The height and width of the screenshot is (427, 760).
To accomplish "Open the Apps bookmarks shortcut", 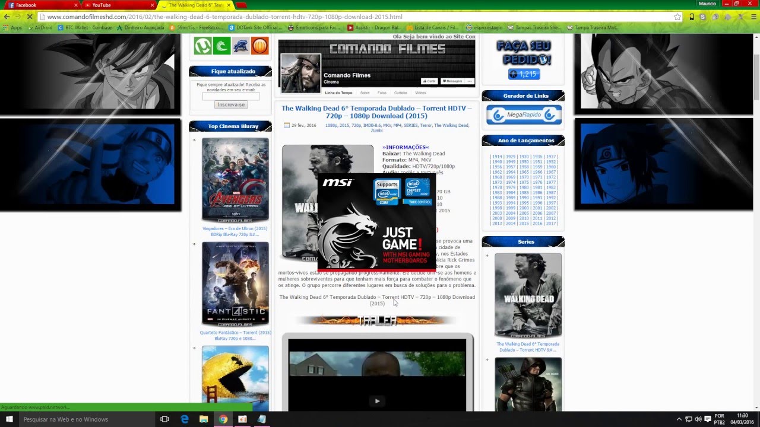I will pyautogui.click(x=12, y=27).
